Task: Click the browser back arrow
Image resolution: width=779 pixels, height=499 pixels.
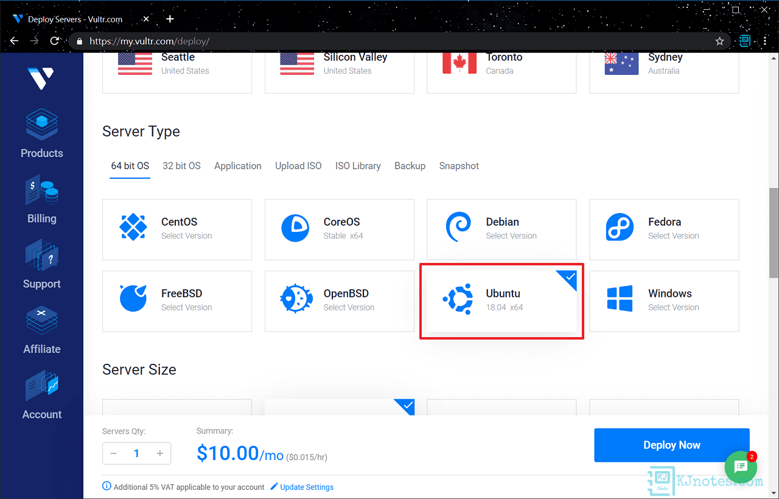Action: [15, 41]
